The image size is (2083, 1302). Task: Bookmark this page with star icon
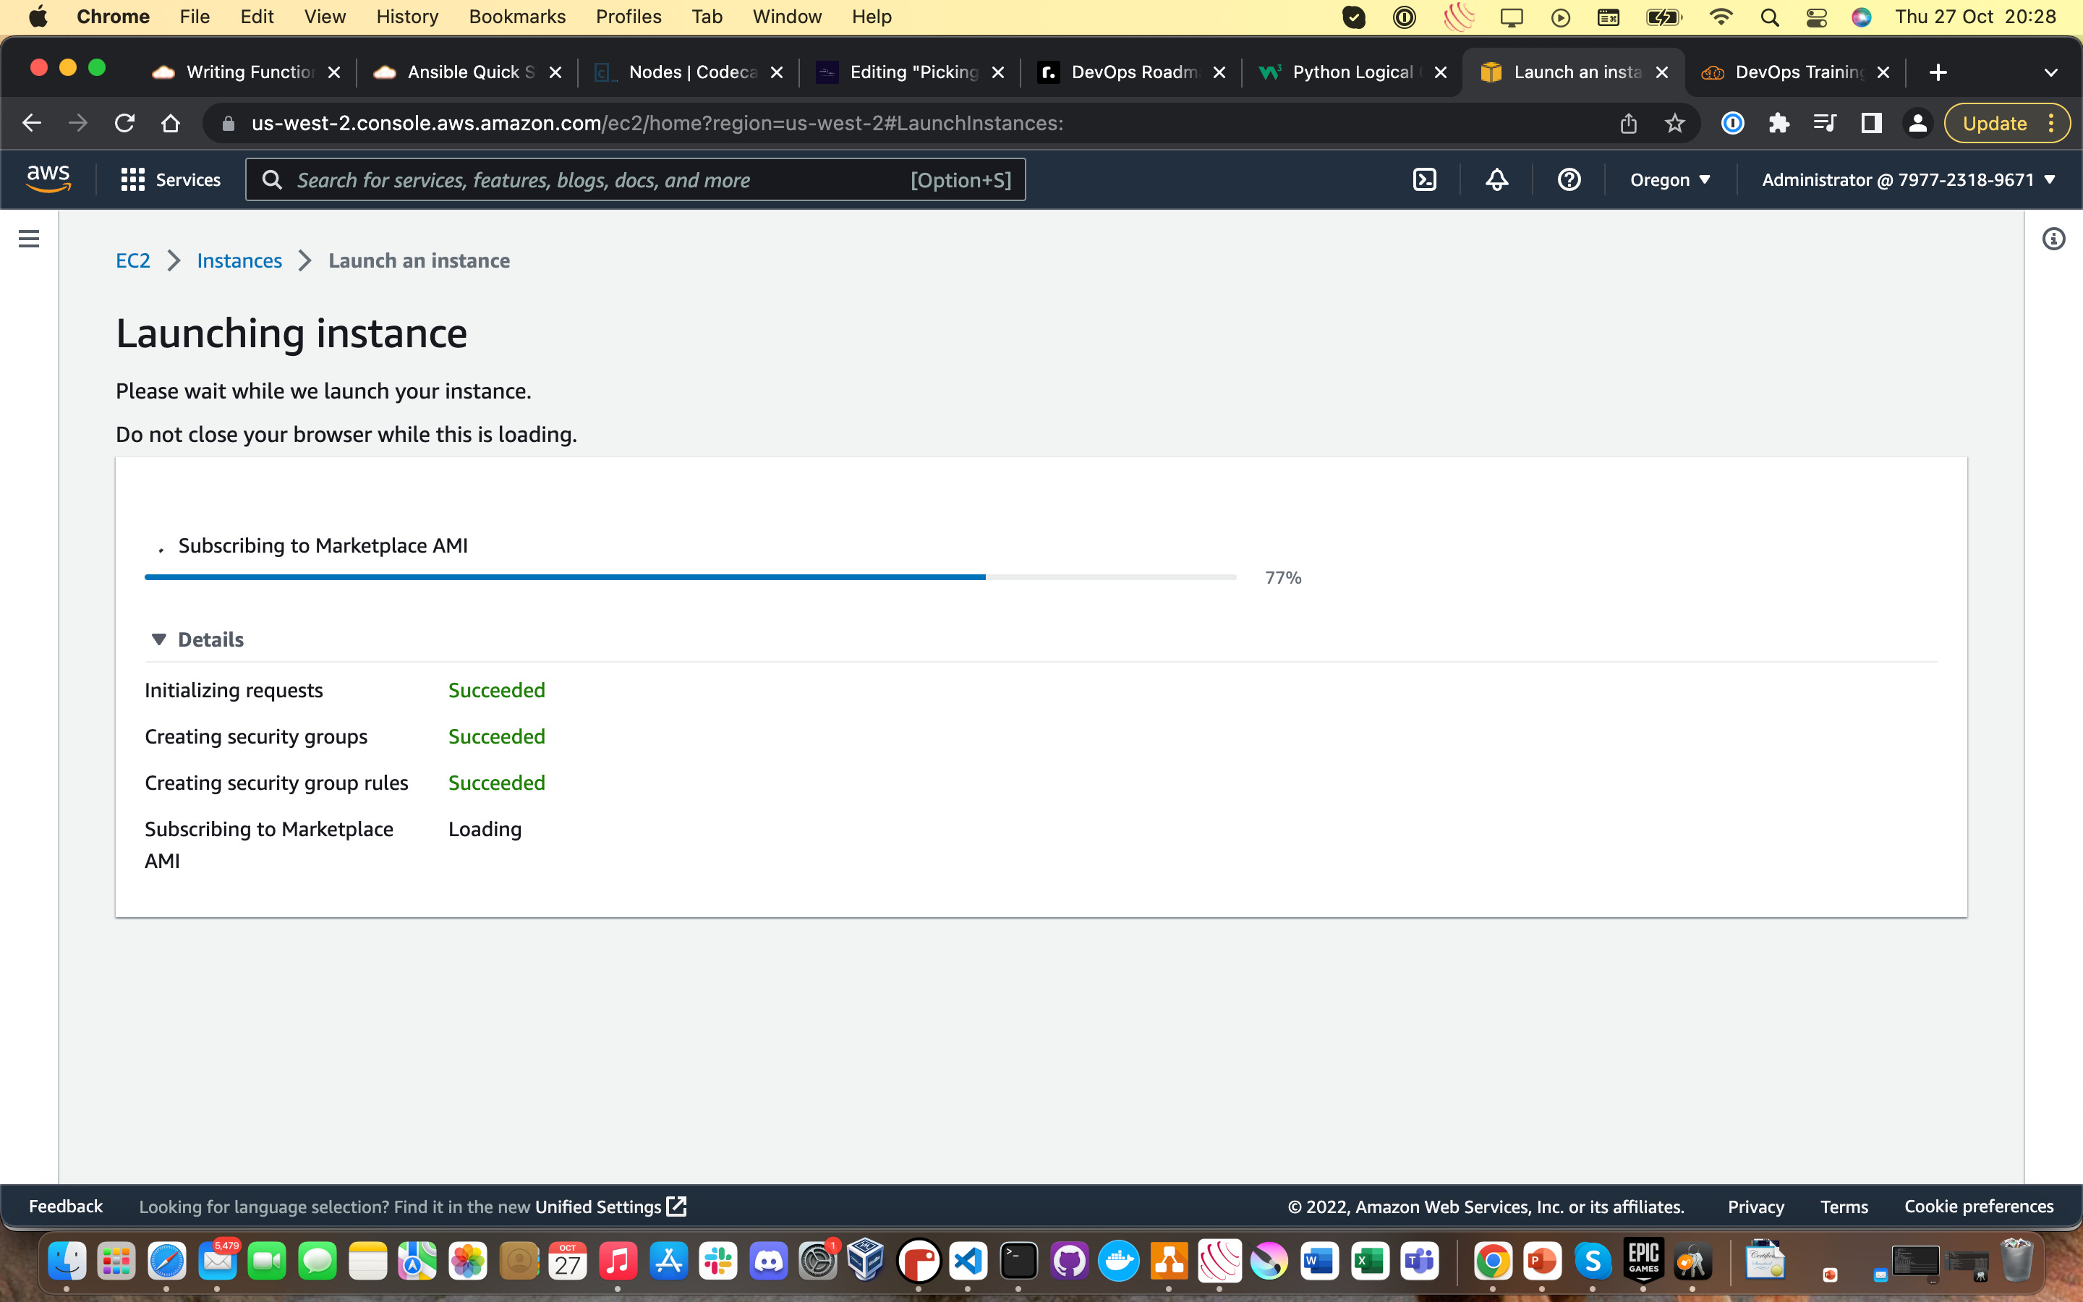click(1674, 123)
